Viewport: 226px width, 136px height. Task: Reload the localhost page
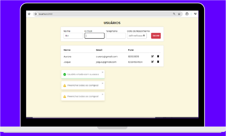29,14
